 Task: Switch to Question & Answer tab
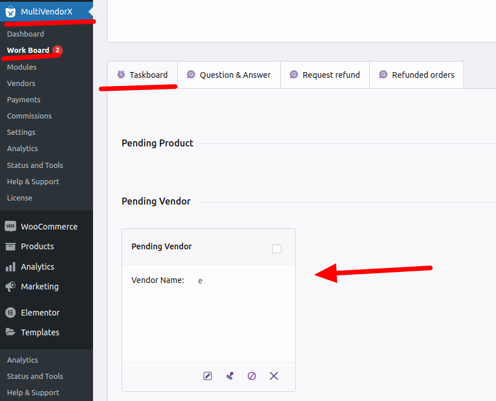[x=229, y=75]
